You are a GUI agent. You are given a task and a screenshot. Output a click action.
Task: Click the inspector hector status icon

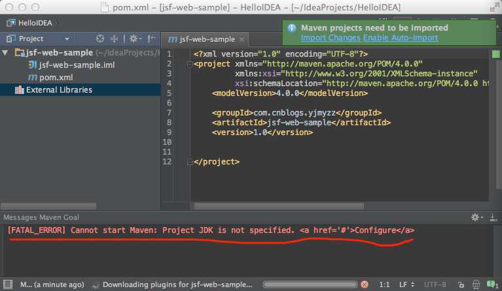click(476, 284)
